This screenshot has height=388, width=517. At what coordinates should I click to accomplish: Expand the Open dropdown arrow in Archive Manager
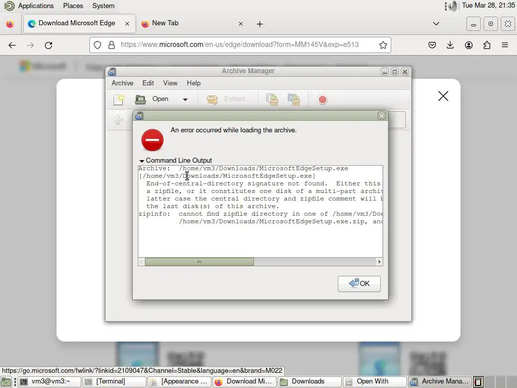click(185, 100)
